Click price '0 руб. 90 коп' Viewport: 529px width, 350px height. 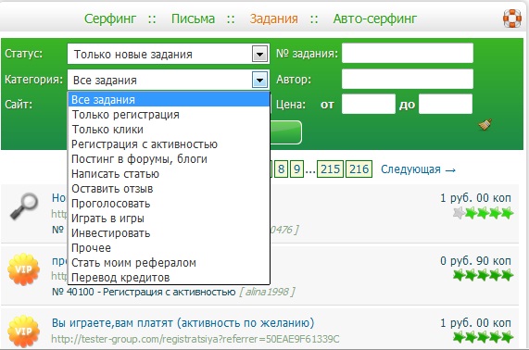(475, 260)
